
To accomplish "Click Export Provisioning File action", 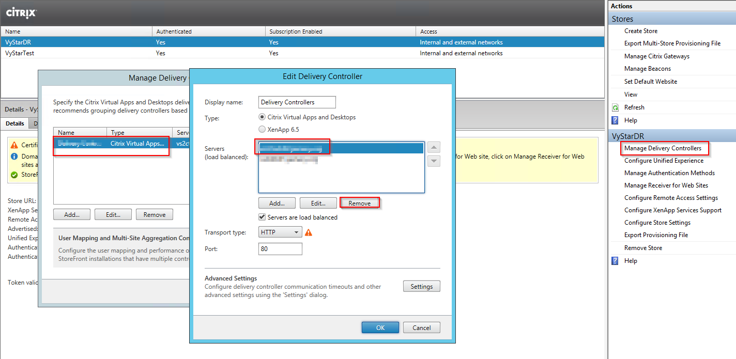I will [x=656, y=235].
